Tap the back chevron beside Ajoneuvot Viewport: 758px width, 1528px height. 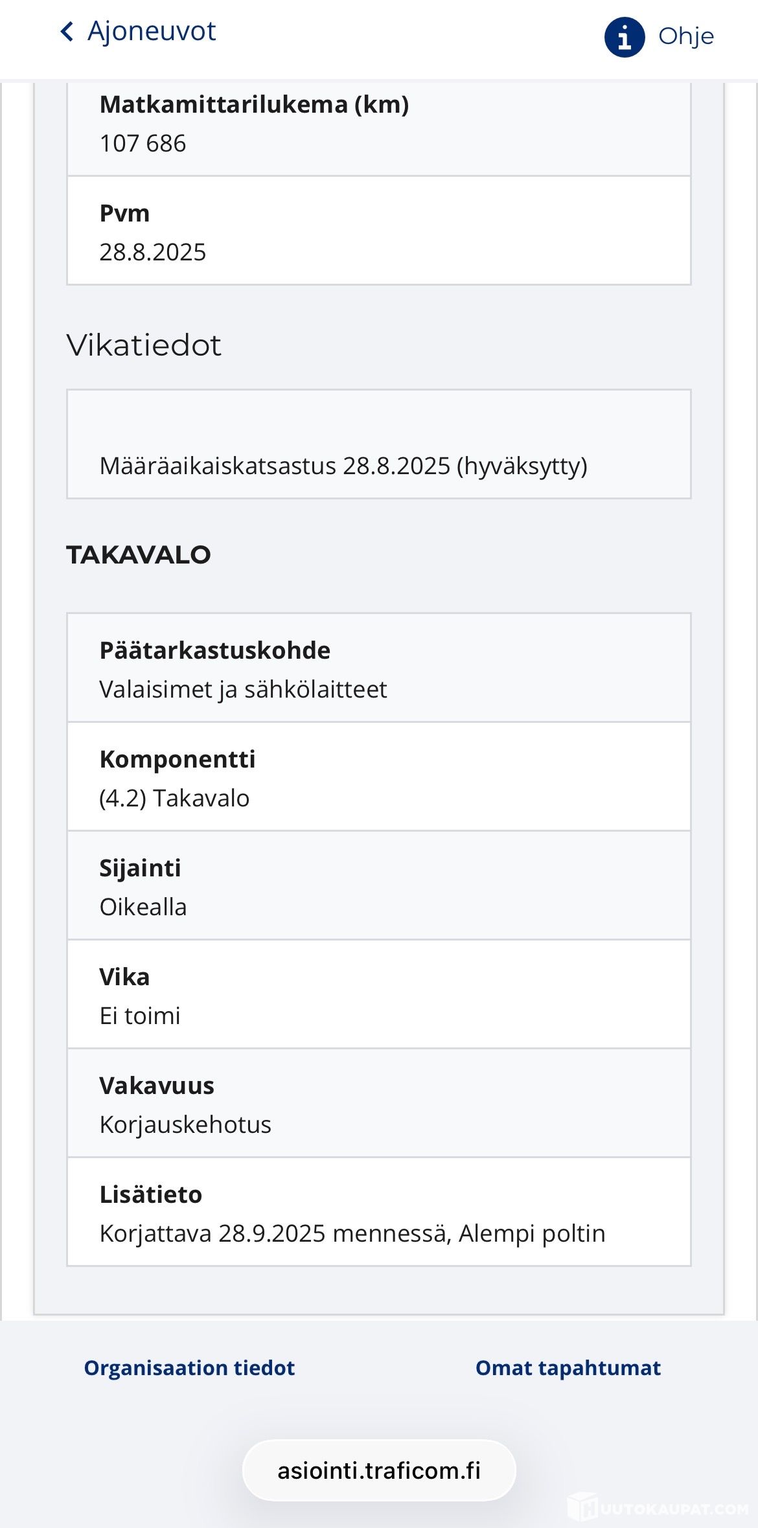point(67,31)
